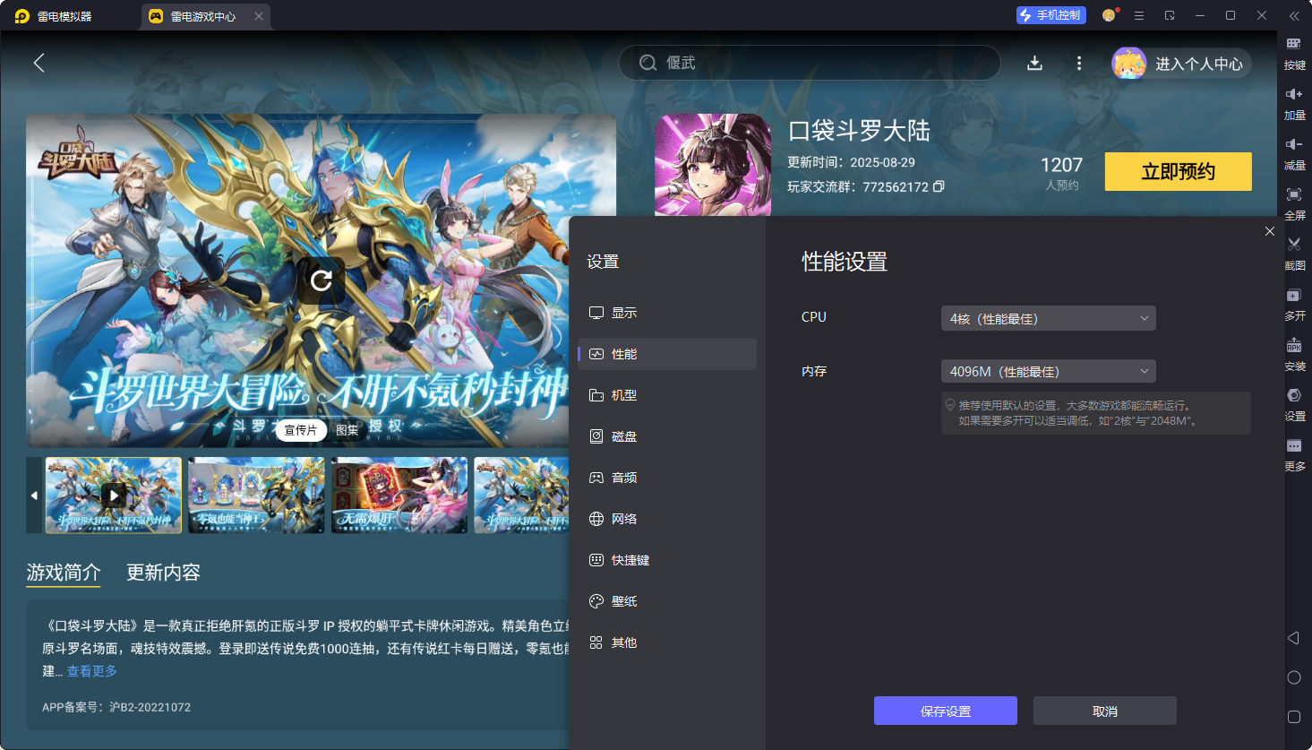Open 查看更多 link in description
The width and height of the screenshot is (1312, 750).
pos(92,670)
